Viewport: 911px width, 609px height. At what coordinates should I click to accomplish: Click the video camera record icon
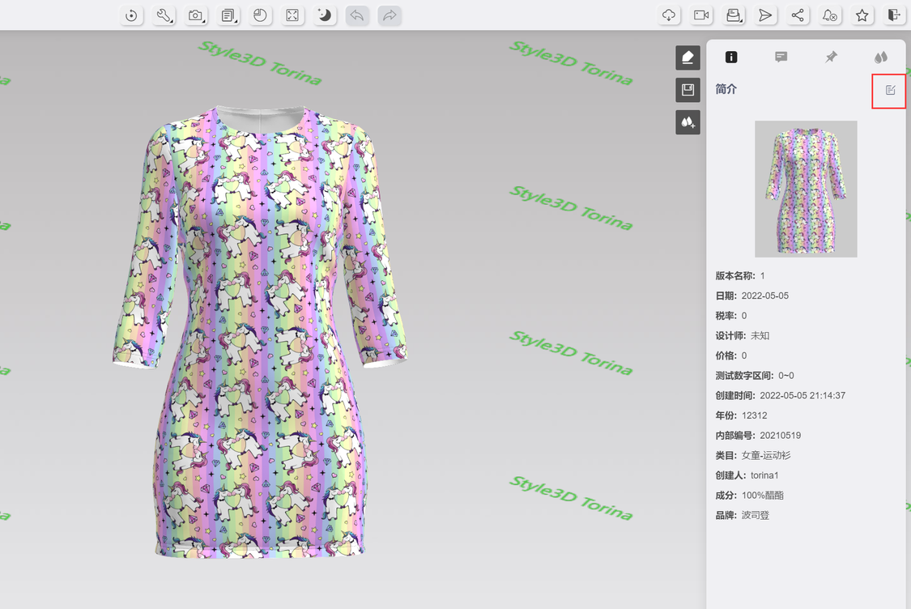[x=701, y=15]
